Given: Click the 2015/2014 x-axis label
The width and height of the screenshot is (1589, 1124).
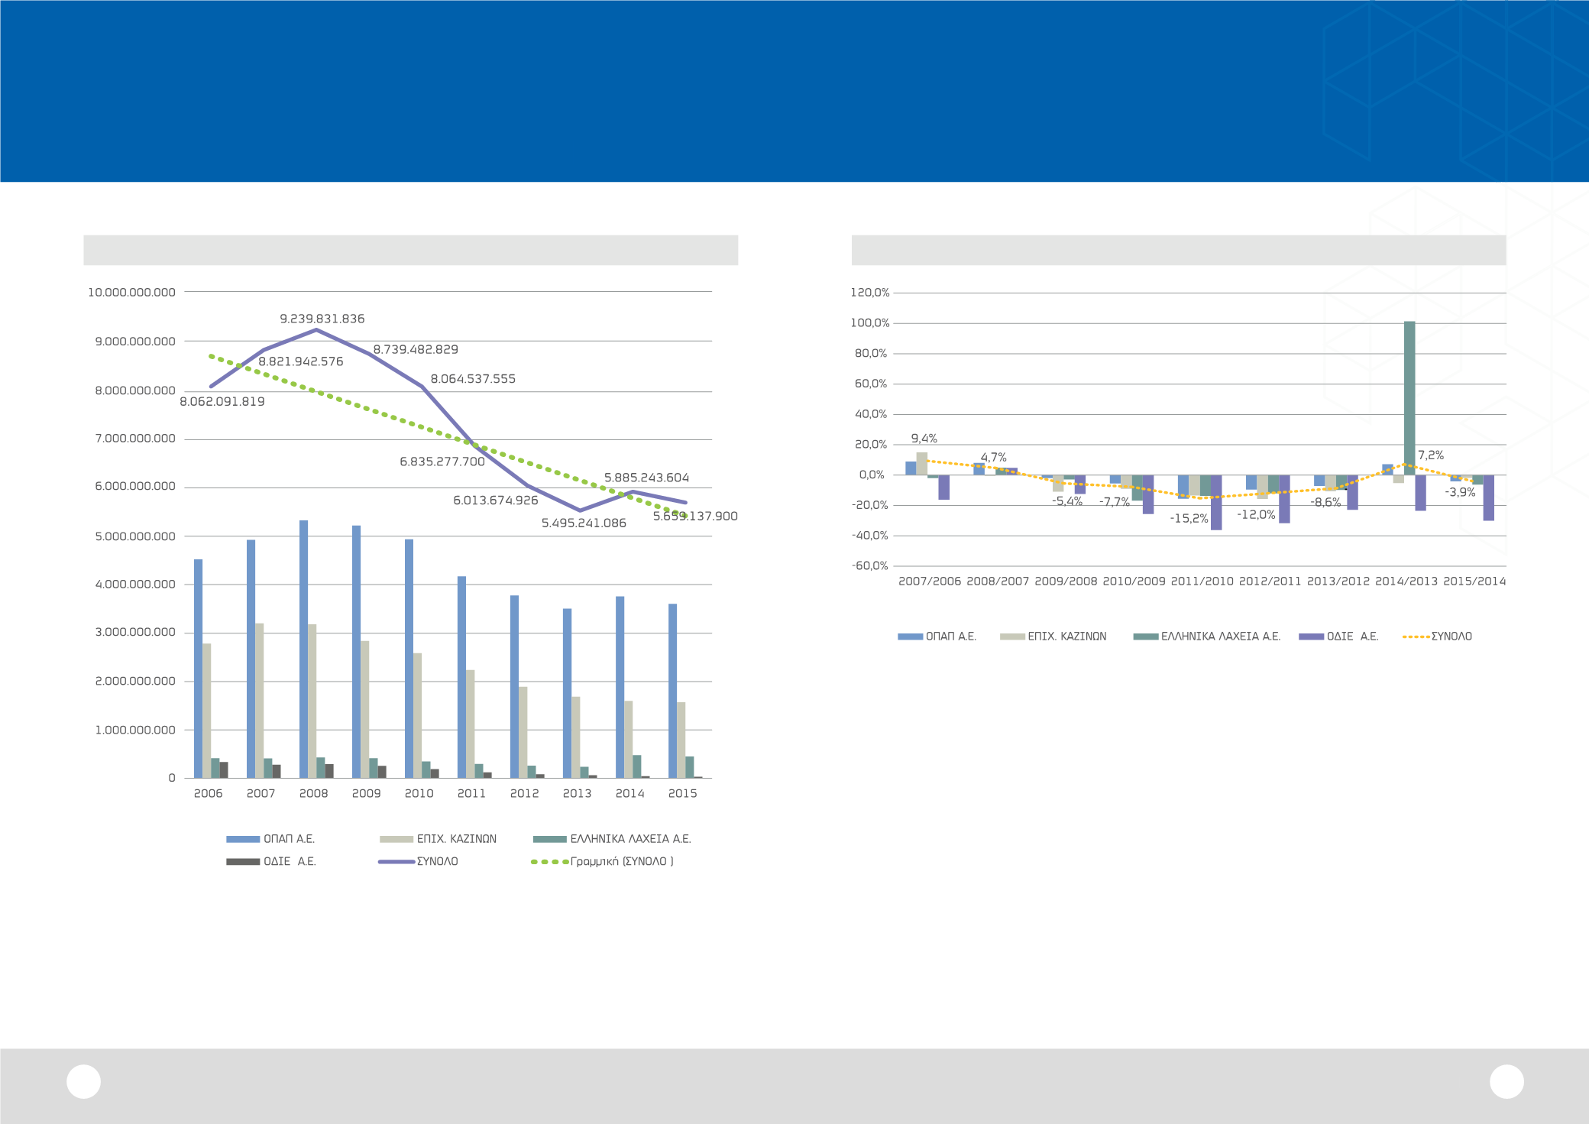Looking at the screenshot, I should coord(1474,581).
